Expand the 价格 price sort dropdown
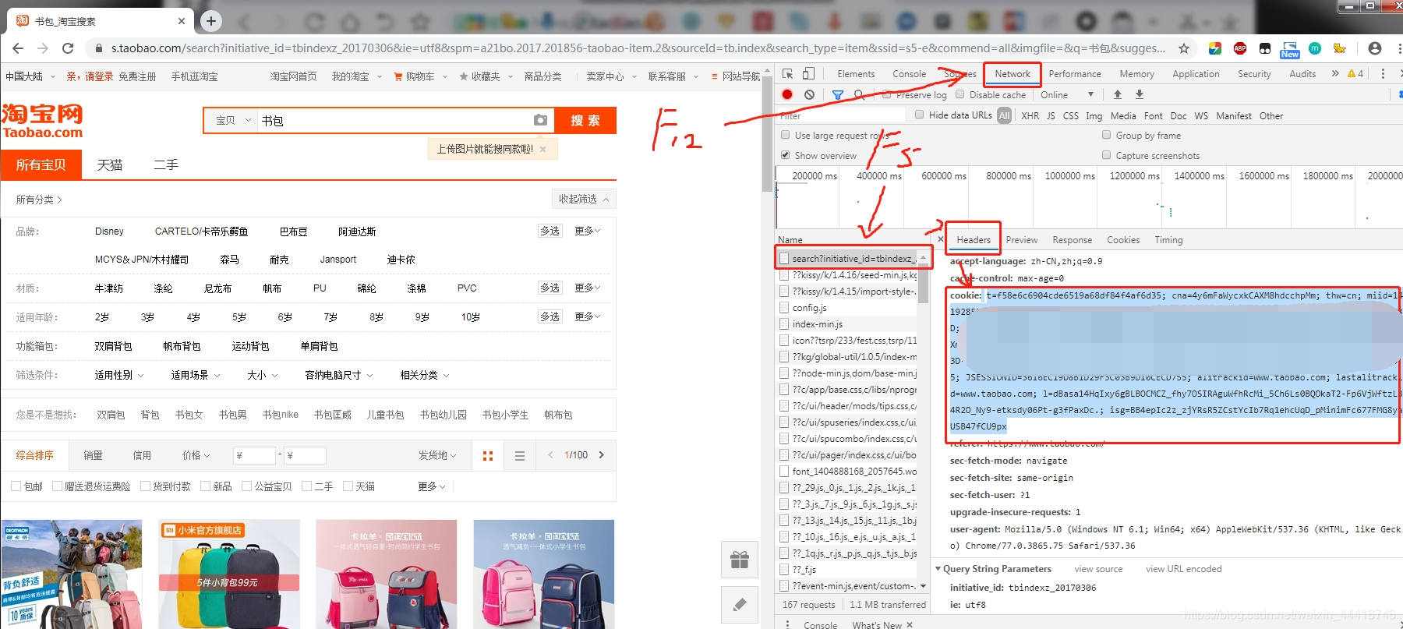Screen dimensions: 1403x629 [196, 455]
